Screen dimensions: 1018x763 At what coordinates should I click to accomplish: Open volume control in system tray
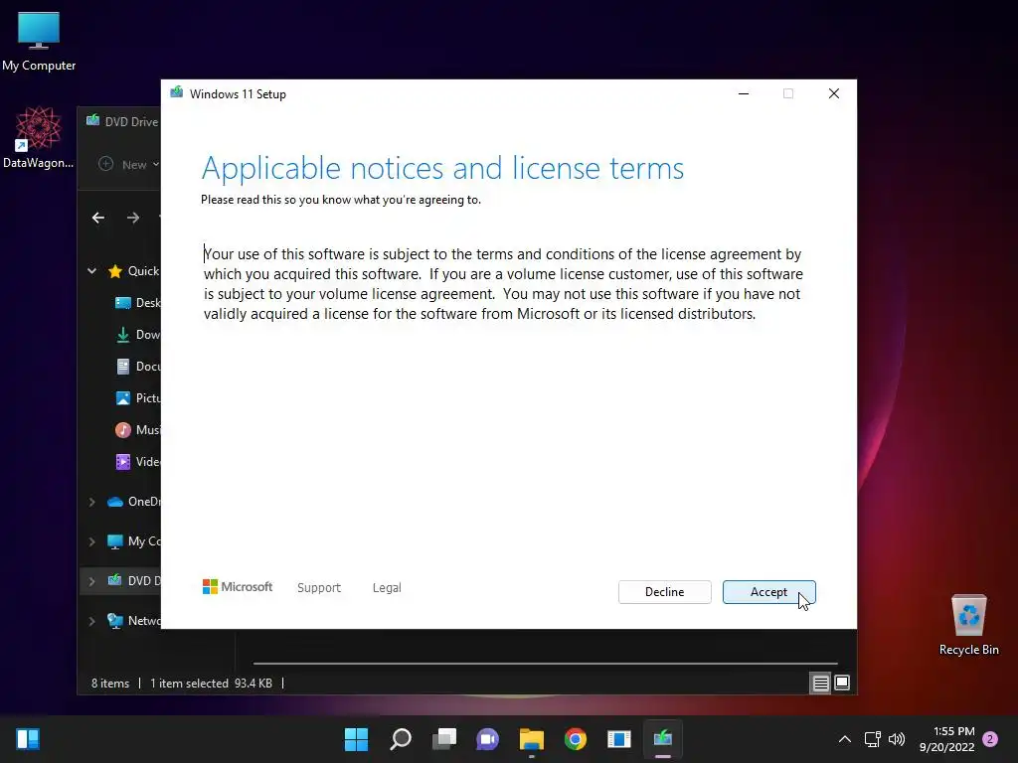pos(897,739)
